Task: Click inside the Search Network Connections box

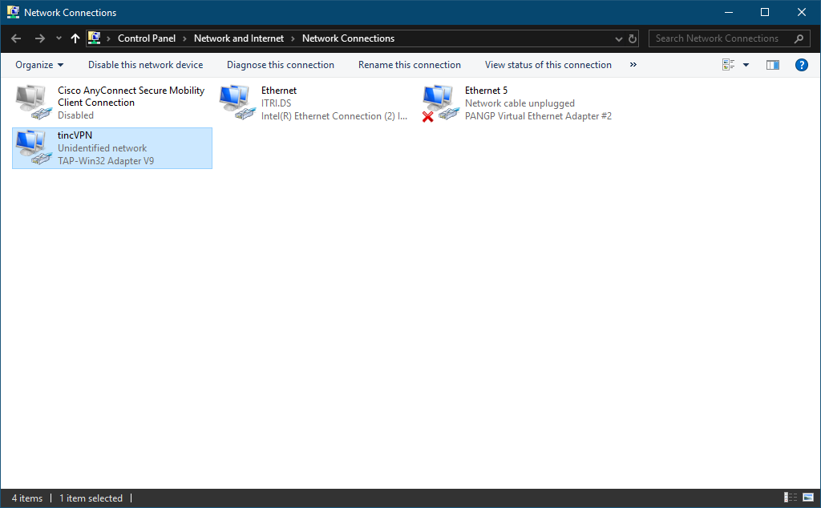Action: pos(718,38)
